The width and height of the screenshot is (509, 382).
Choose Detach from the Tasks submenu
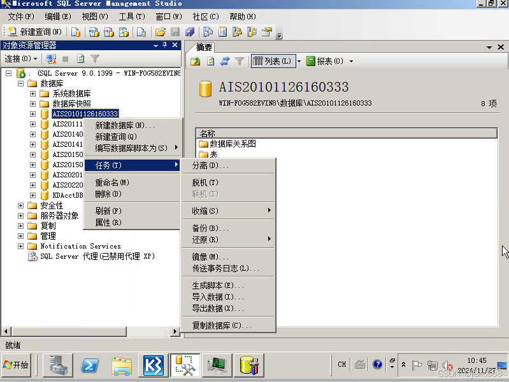[x=228, y=165]
